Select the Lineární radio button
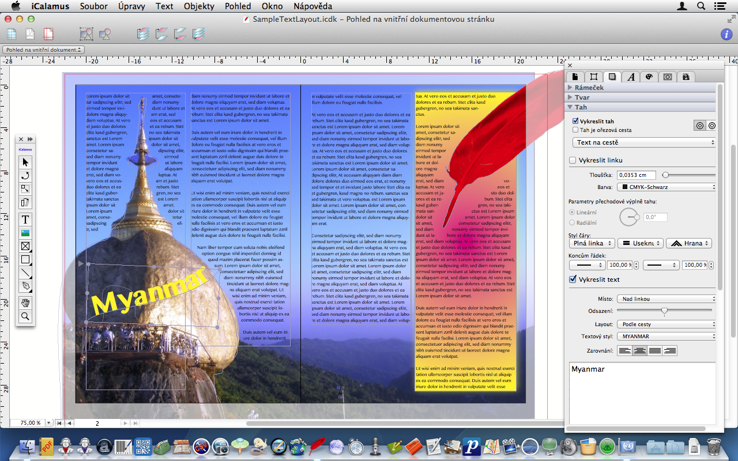The image size is (738, 461). click(572, 212)
